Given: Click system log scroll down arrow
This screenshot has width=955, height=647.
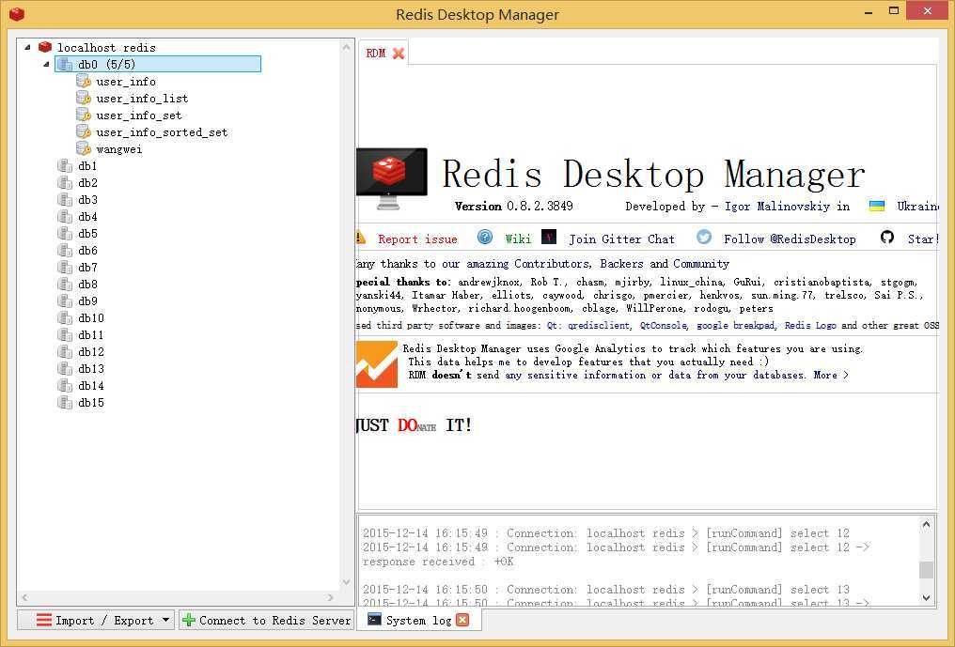Looking at the screenshot, I should (927, 597).
